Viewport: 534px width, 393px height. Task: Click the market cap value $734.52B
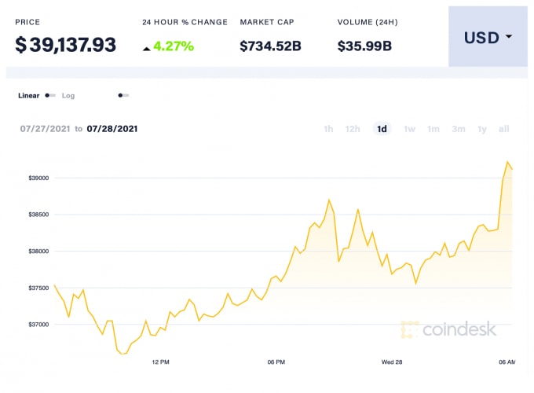coord(270,46)
